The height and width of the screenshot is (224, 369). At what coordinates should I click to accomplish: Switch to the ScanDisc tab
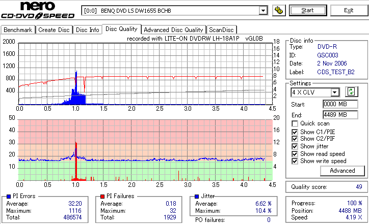[221, 30]
